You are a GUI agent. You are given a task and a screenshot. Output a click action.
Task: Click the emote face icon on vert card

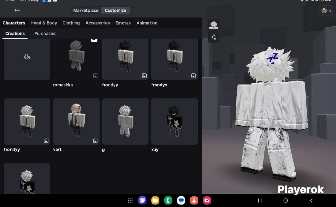click(x=95, y=140)
